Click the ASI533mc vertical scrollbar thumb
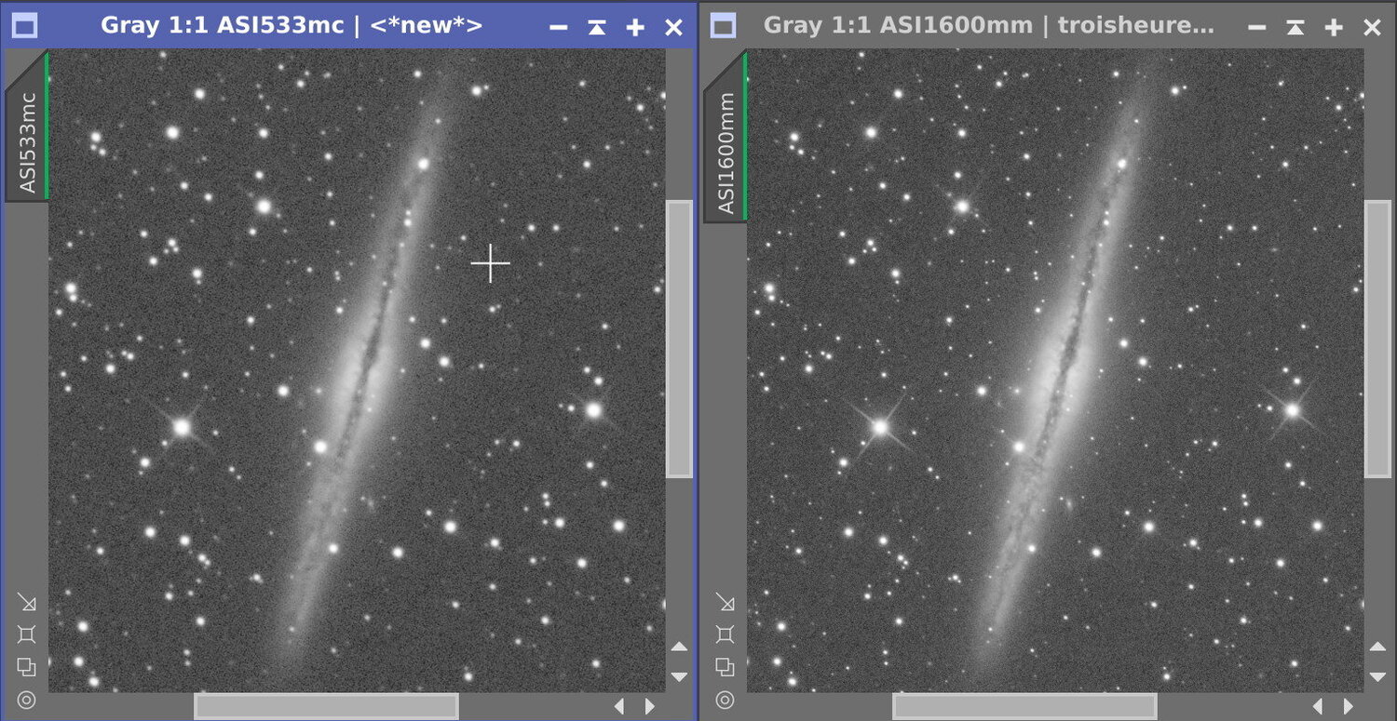 tap(680, 339)
